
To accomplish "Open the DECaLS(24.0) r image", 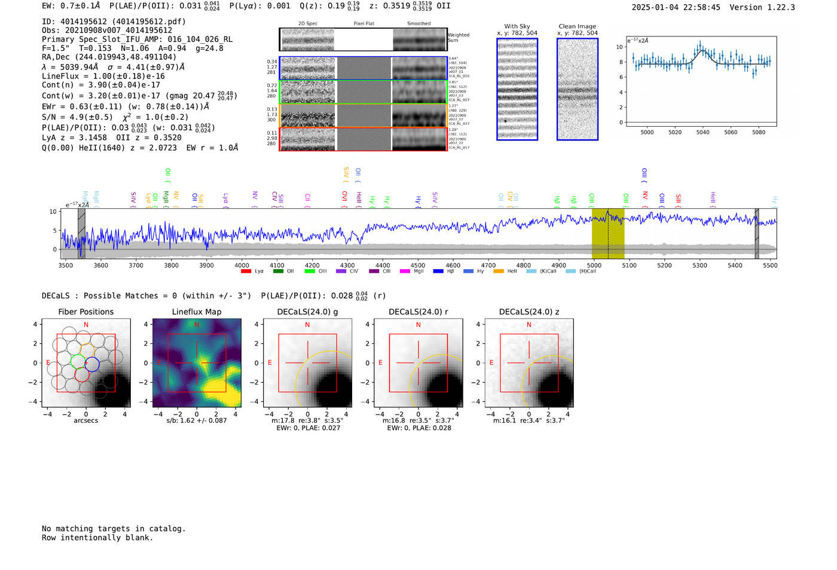I will tap(418, 363).
